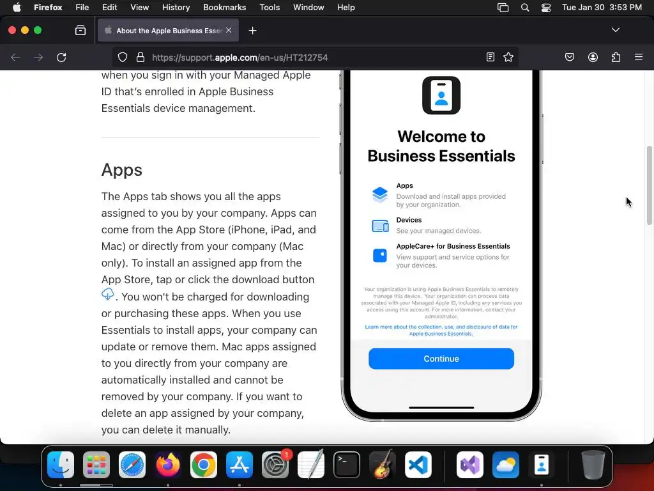
Task: Close the About the Apple Business Essentials tab
Action: 229,30
